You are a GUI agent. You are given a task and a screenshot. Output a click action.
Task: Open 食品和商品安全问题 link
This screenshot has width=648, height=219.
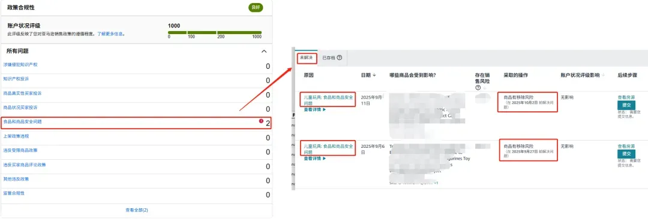tap(22, 121)
